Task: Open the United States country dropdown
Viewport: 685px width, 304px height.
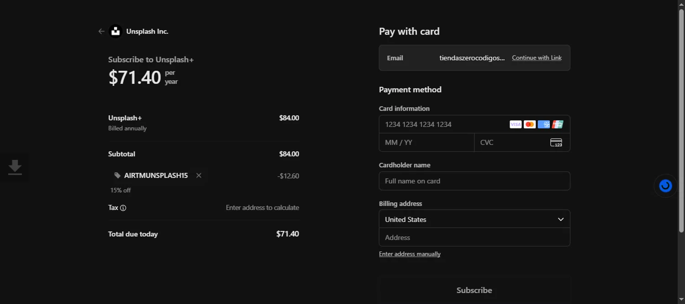Action: [x=474, y=219]
